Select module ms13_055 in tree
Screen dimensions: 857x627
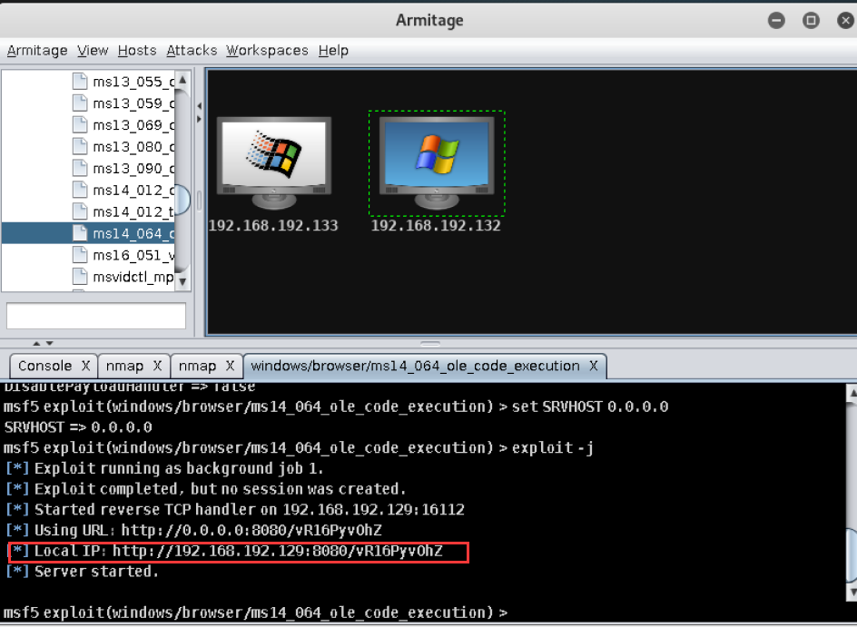click(x=133, y=82)
